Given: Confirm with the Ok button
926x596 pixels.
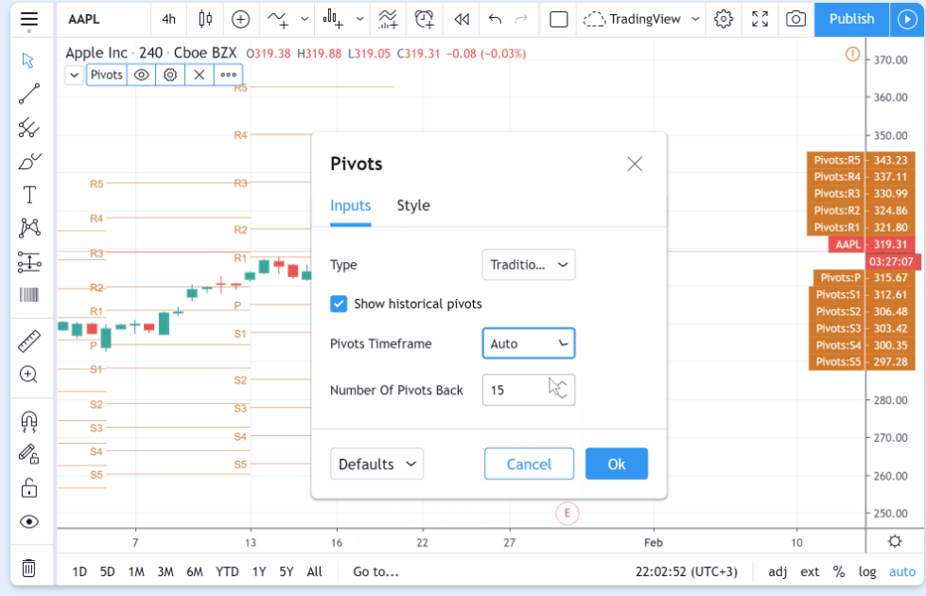Looking at the screenshot, I should tap(617, 464).
